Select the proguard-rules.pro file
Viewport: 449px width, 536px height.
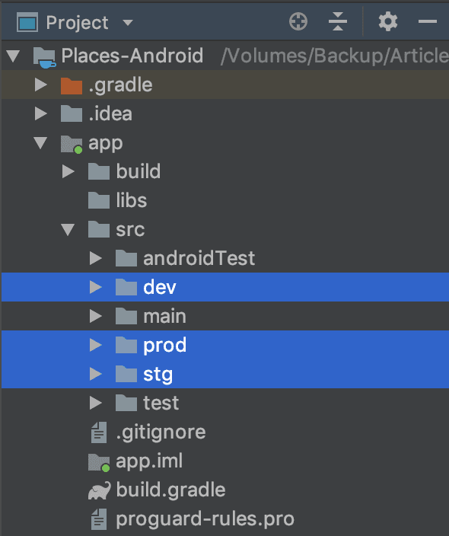click(x=225, y=519)
